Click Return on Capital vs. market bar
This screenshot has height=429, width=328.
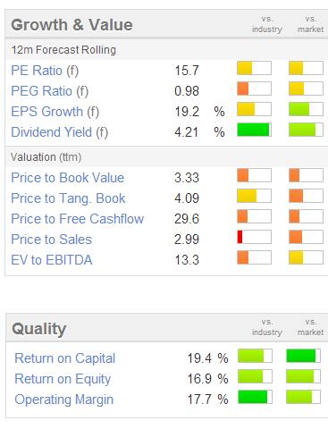pos(304,356)
